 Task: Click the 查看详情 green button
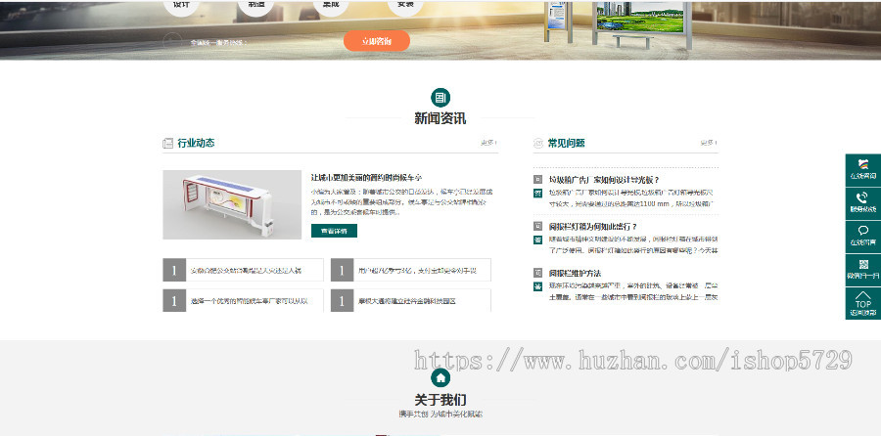click(x=334, y=231)
